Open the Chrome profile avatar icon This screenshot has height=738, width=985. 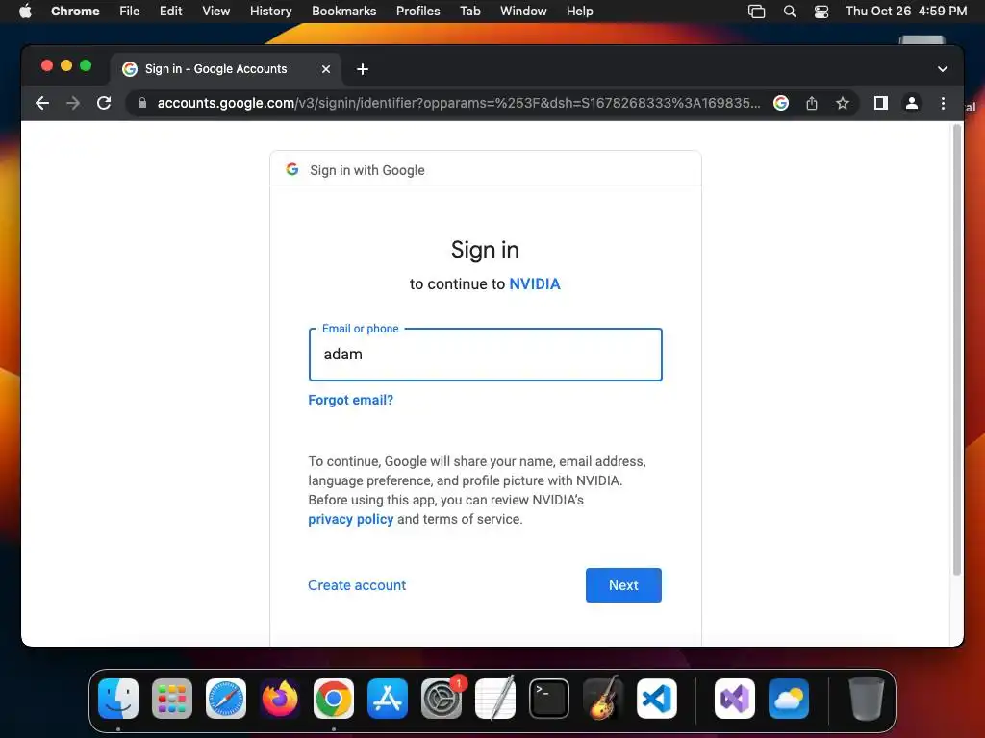[912, 103]
